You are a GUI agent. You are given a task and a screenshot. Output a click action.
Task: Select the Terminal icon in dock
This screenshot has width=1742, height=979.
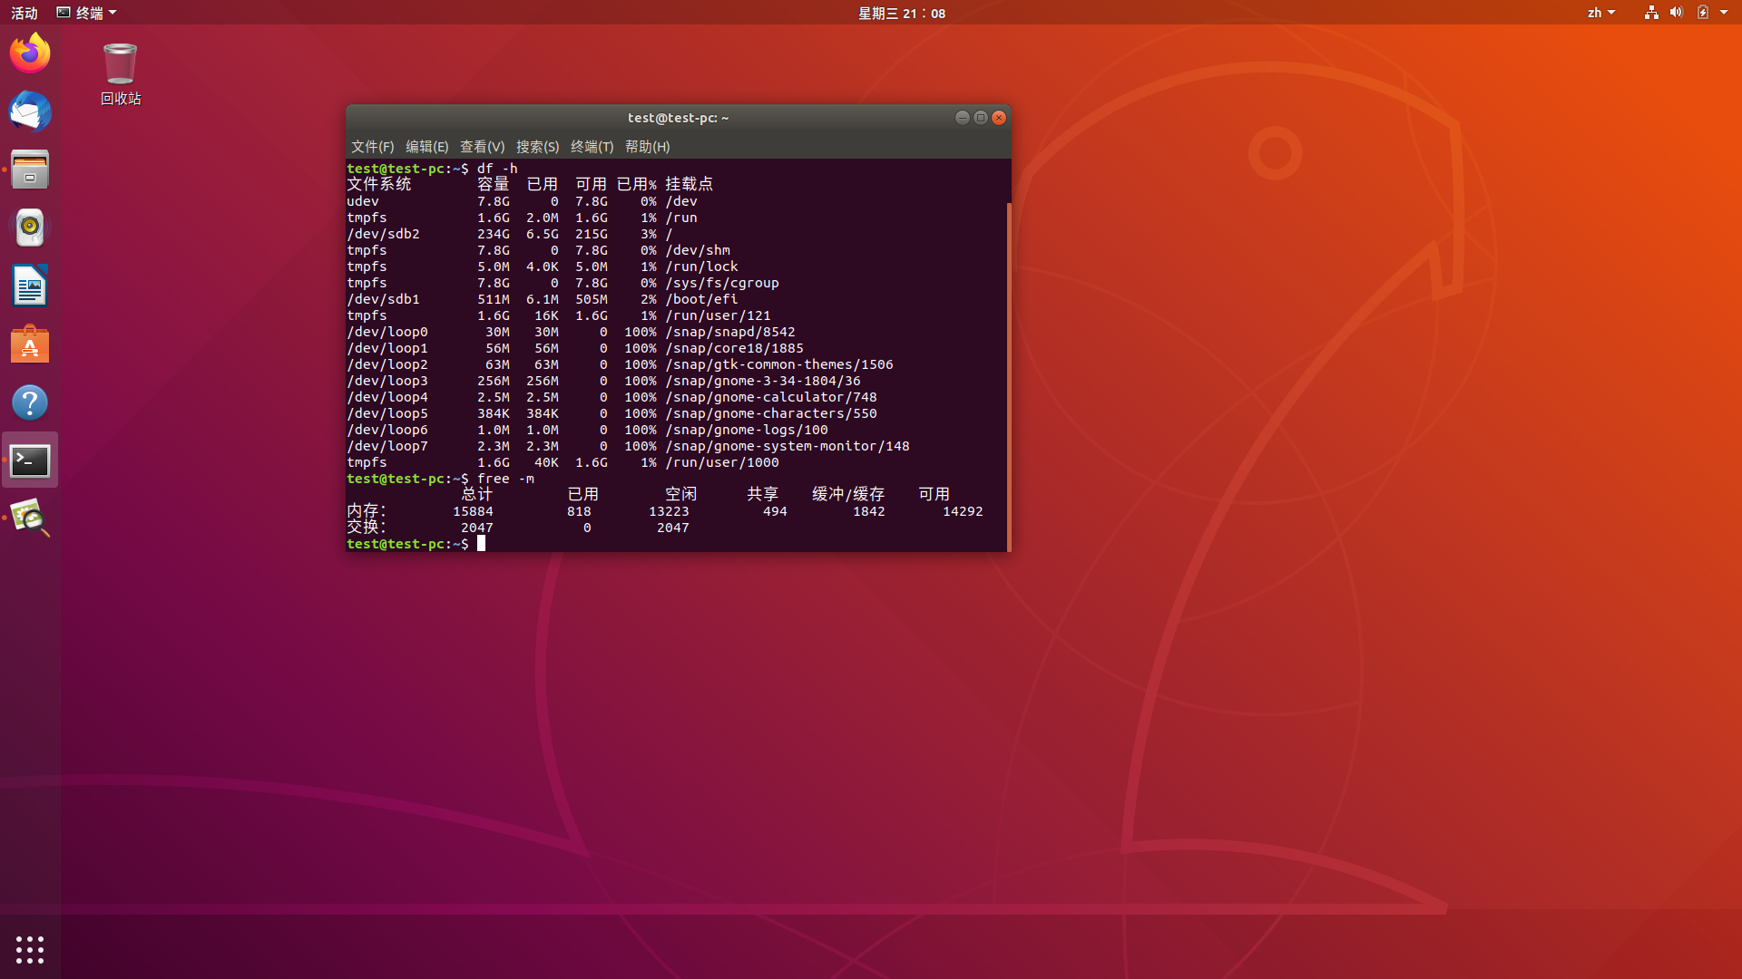coord(30,460)
